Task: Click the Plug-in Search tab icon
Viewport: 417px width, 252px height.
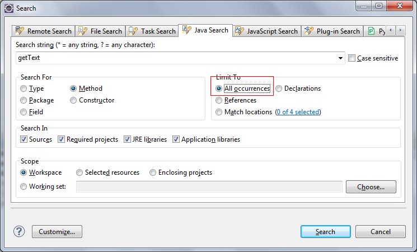Action: click(x=309, y=31)
